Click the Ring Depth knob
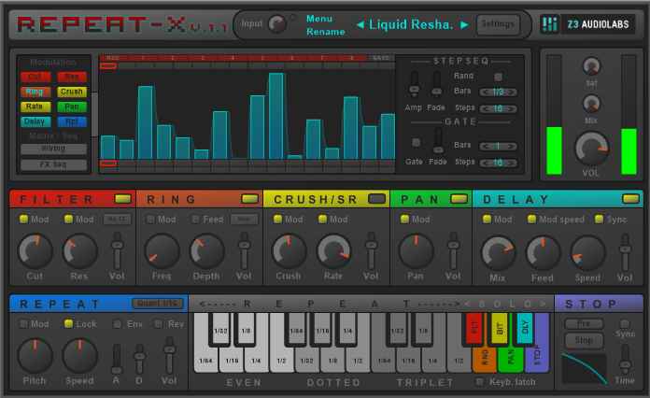Screen dimensions: 650x398 click(206, 250)
